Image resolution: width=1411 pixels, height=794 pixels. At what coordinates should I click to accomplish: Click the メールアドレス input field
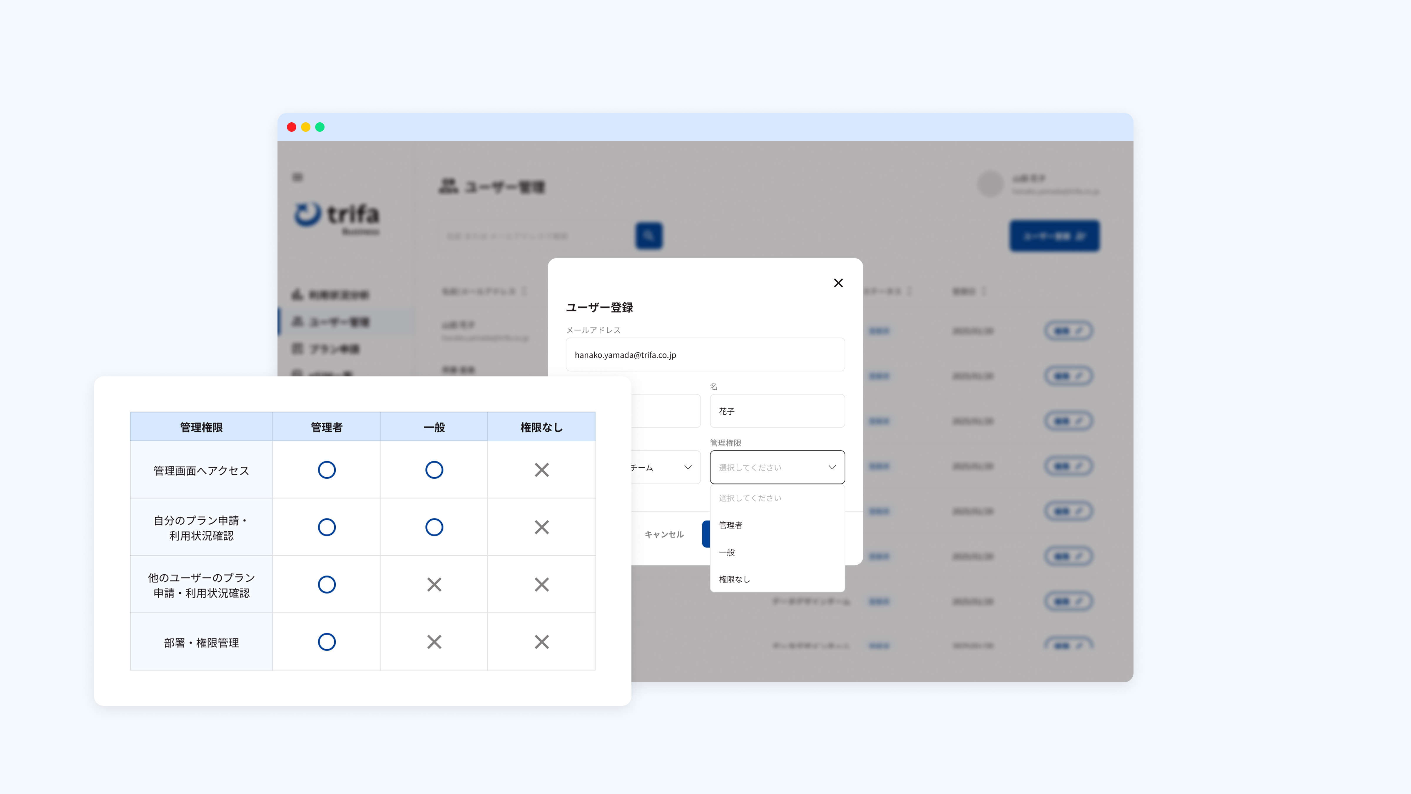705,355
